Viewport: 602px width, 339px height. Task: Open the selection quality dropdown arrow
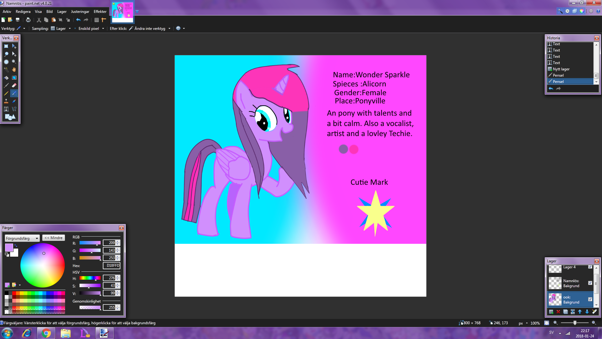point(184,29)
